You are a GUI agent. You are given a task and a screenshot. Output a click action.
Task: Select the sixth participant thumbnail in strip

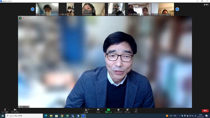click(163, 9)
